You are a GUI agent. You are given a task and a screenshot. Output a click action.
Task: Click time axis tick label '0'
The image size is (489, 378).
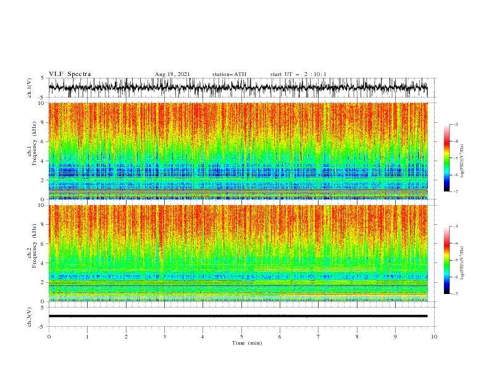pyautogui.click(x=49, y=337)
